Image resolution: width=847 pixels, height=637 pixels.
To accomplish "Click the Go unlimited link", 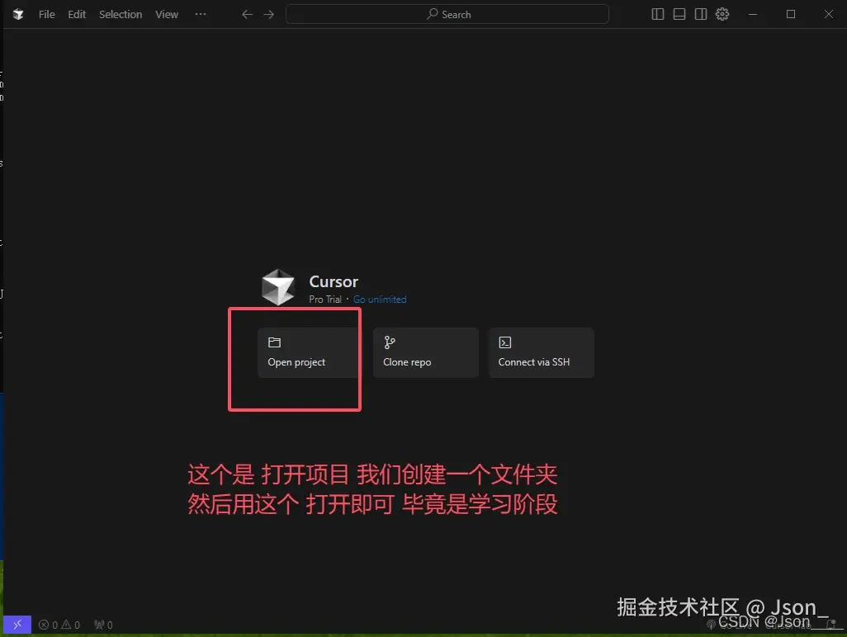I will pyautogui.click(x=380, y=299).
